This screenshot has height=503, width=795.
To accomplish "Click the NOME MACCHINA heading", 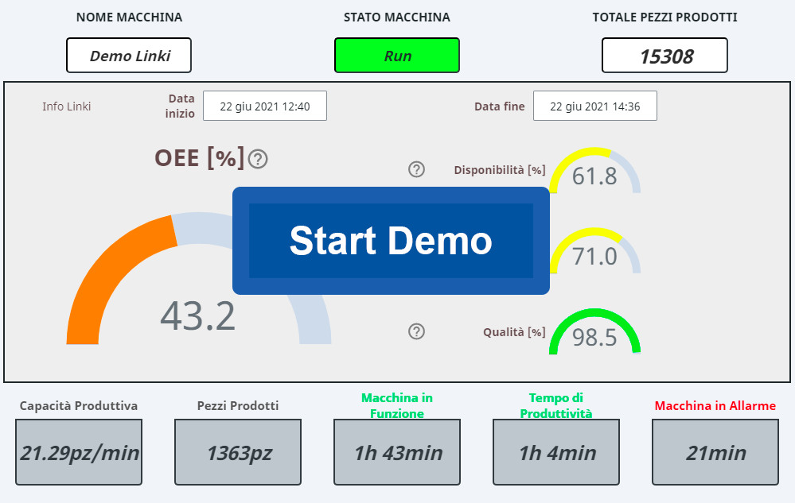I will tap(129, 17).
